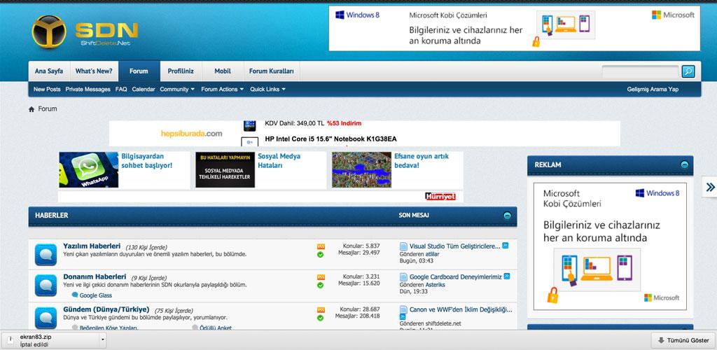Open Private Messages

(x=88, y=90)
